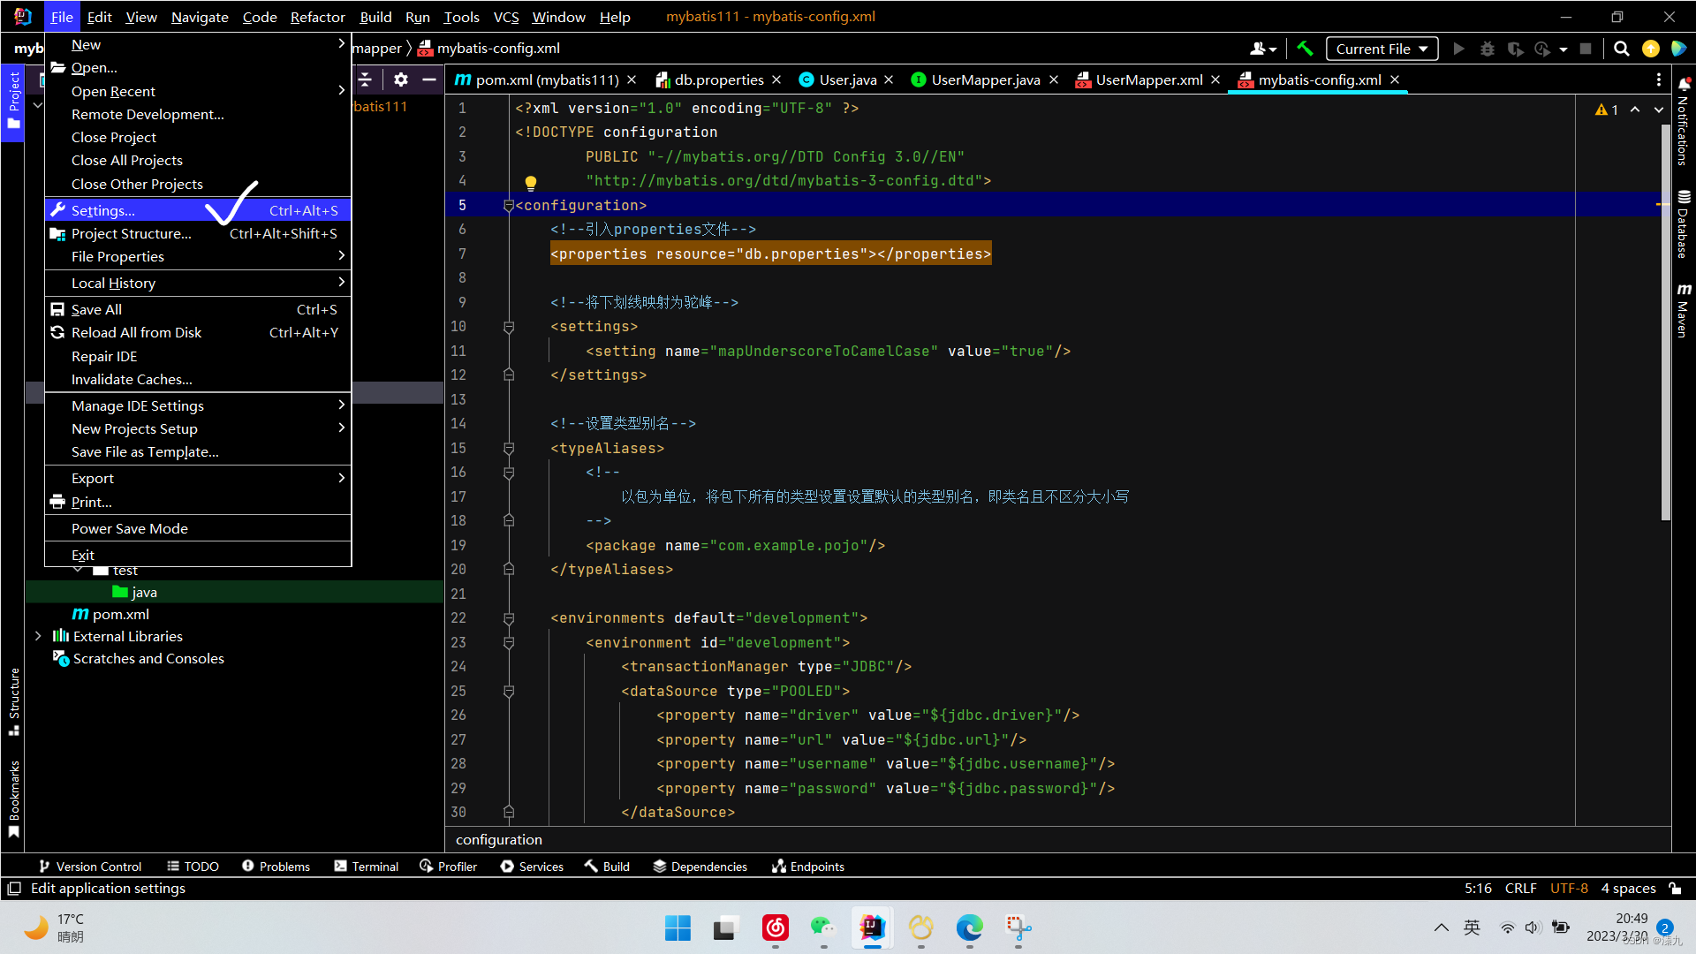Open the Maven tool window
Image resolution: width=1696 pixels, height=954 pixels.
pos(1684,311)
